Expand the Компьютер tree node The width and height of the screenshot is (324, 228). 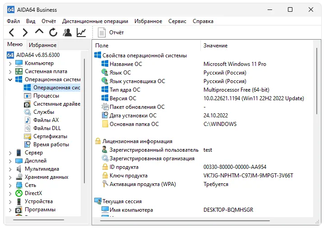[x=10, y=63]
